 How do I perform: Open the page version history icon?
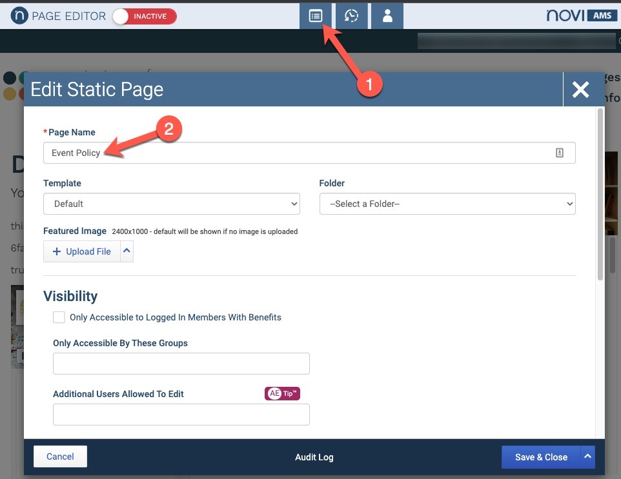[x=351, y=16]
